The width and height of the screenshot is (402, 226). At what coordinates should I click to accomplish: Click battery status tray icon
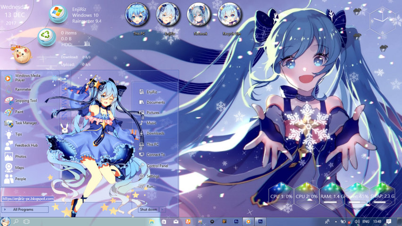343,222
